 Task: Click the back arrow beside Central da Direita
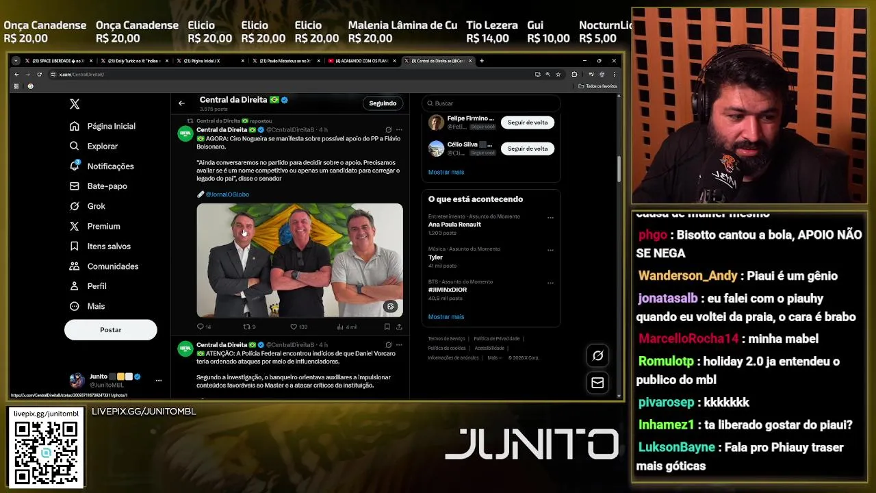tap(181, 103)
